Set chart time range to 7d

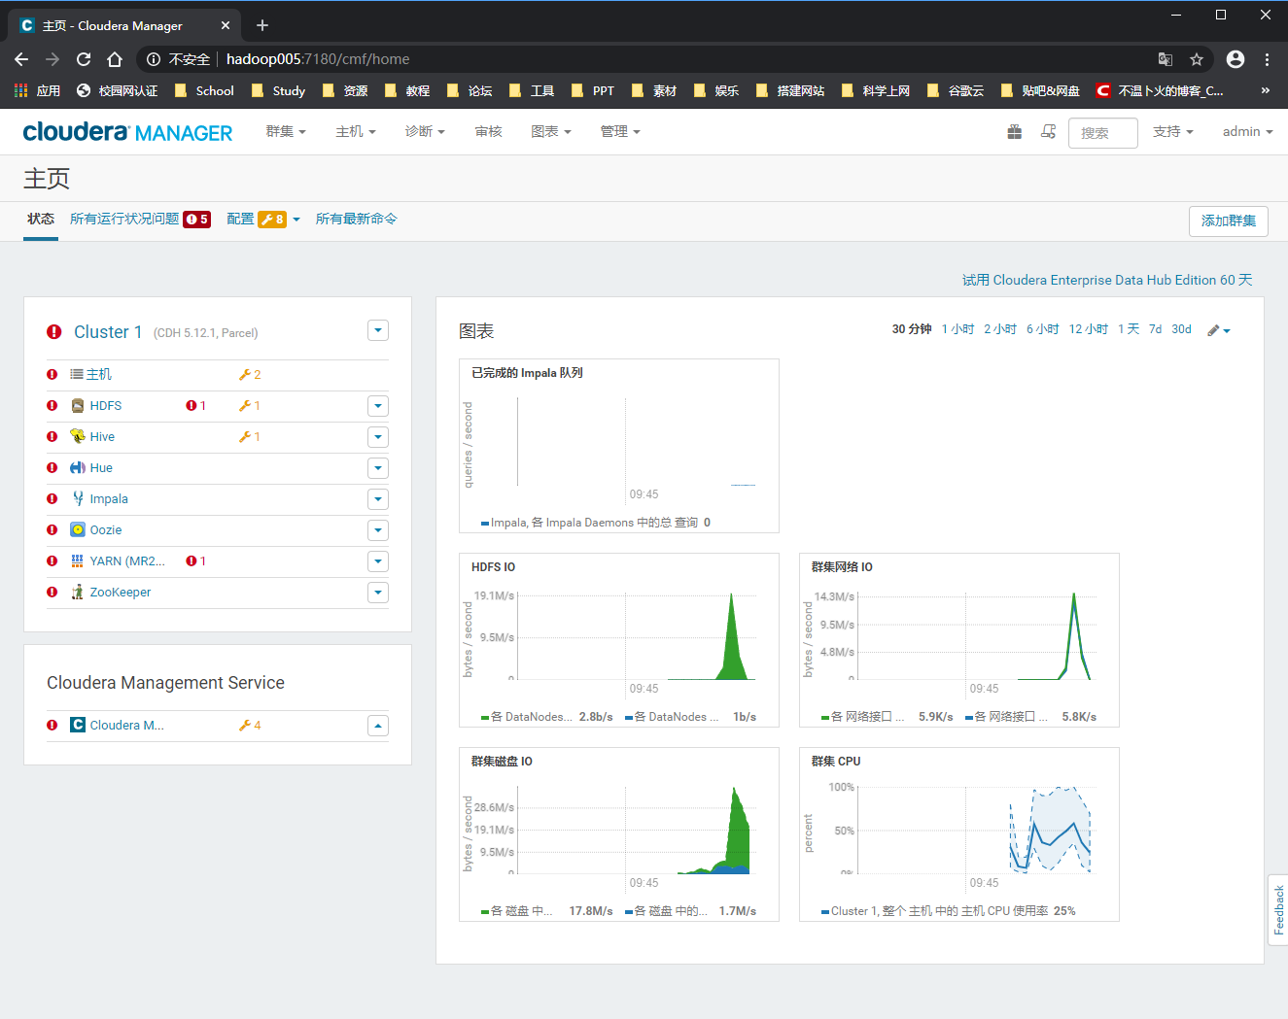[1155, 329]
